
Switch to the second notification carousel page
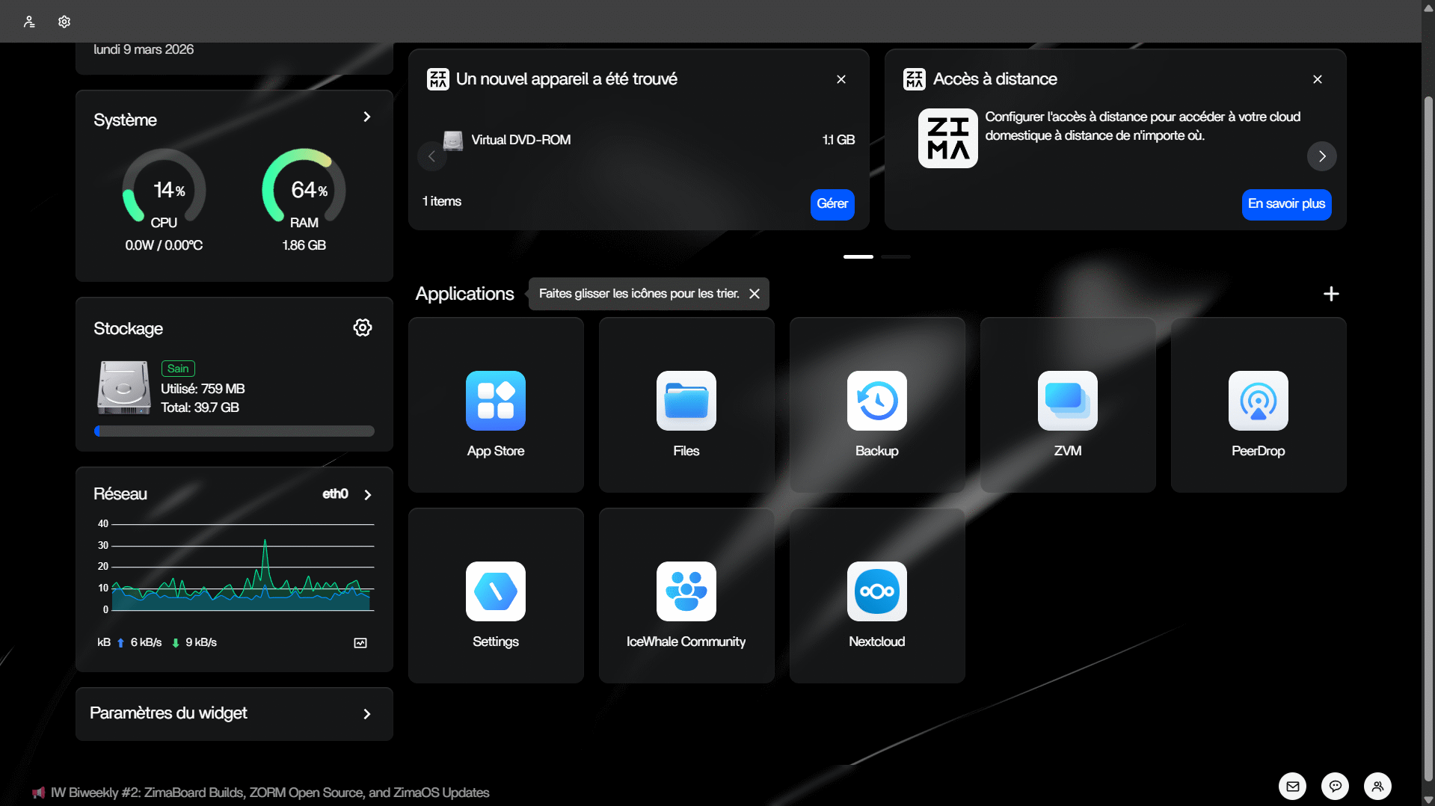[x=895, y=256]
